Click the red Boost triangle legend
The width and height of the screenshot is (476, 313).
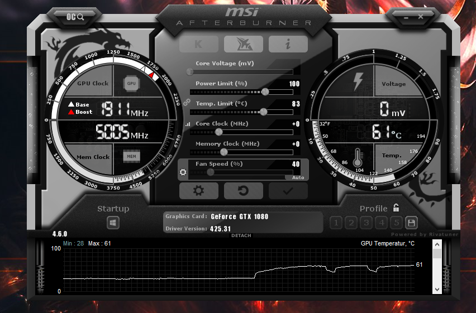(71, 112)
